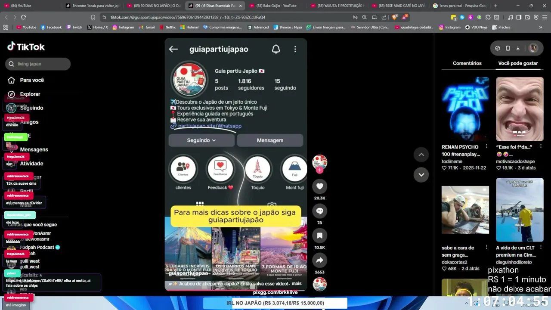Open the profile avatar at the top right
Image resolution: width=551 pixels, height=310 pixels.
click(x=533, y=48)
